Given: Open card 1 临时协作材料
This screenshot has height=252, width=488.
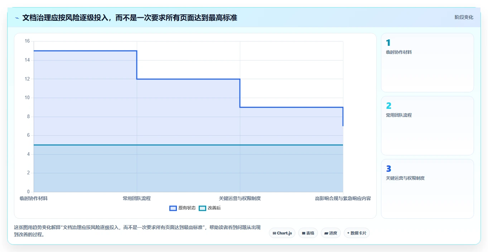Looking at the screenshot, I should tap(427, 63).
